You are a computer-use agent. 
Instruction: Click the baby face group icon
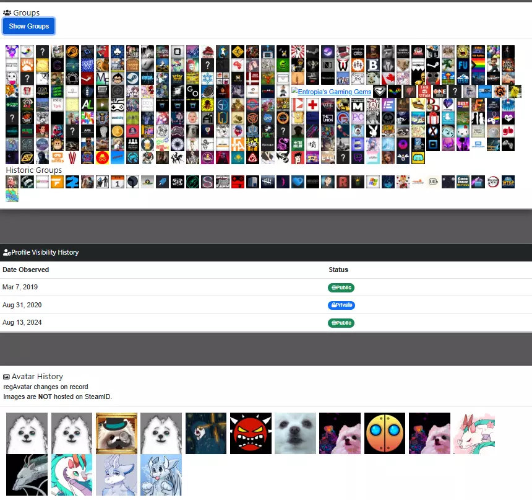[192, 118]
